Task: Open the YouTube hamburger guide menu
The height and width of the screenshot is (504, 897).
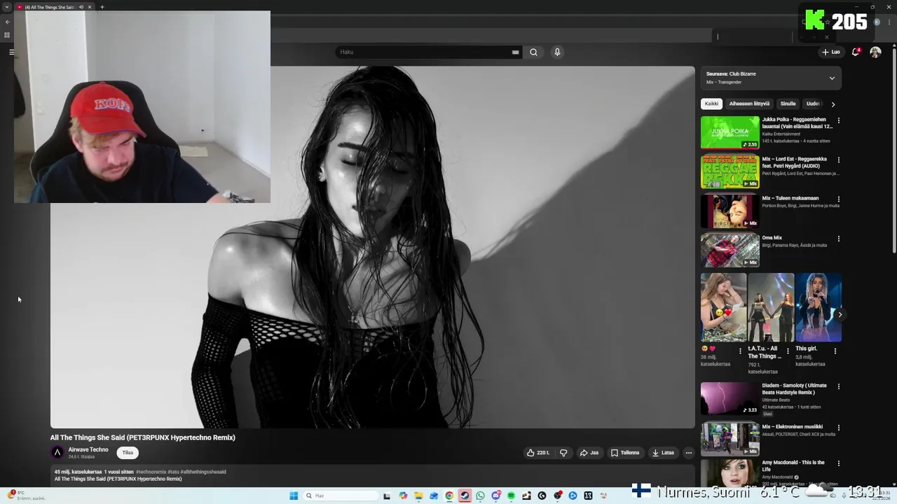Action: point(11,52)
